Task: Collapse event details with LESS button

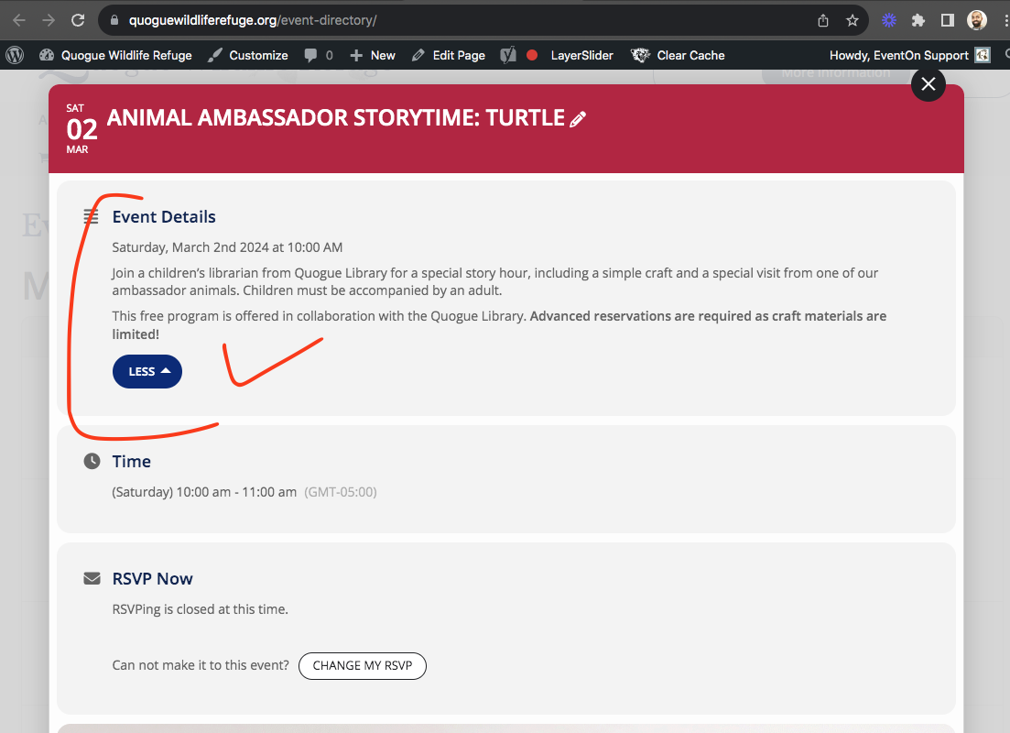Action: click(x=147, y=371)
